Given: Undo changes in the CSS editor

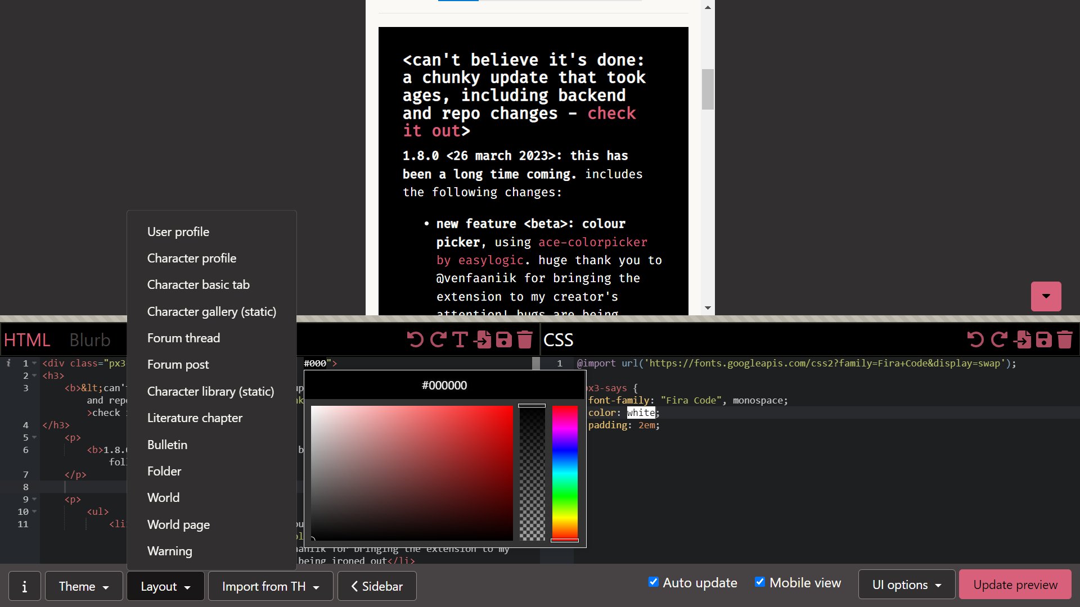Looking at the screenshot, I should pyautogui.click(x=975, y=340).
